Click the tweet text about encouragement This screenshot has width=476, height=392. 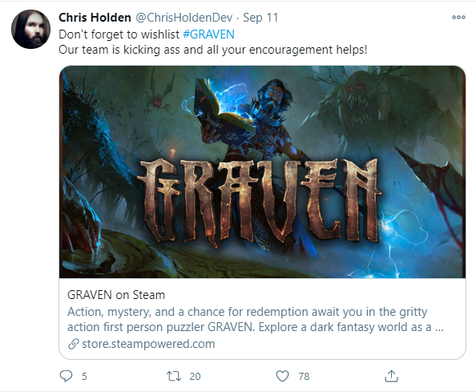click(x=213, y=50)
